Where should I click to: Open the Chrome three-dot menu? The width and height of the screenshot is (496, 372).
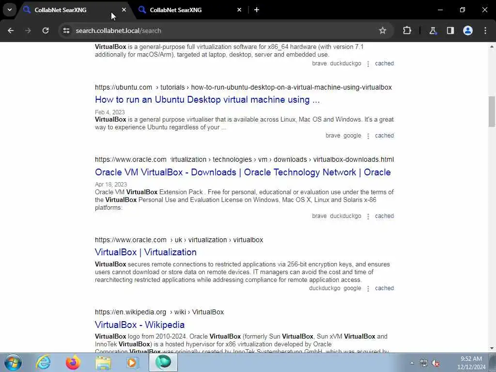[485, 31]
